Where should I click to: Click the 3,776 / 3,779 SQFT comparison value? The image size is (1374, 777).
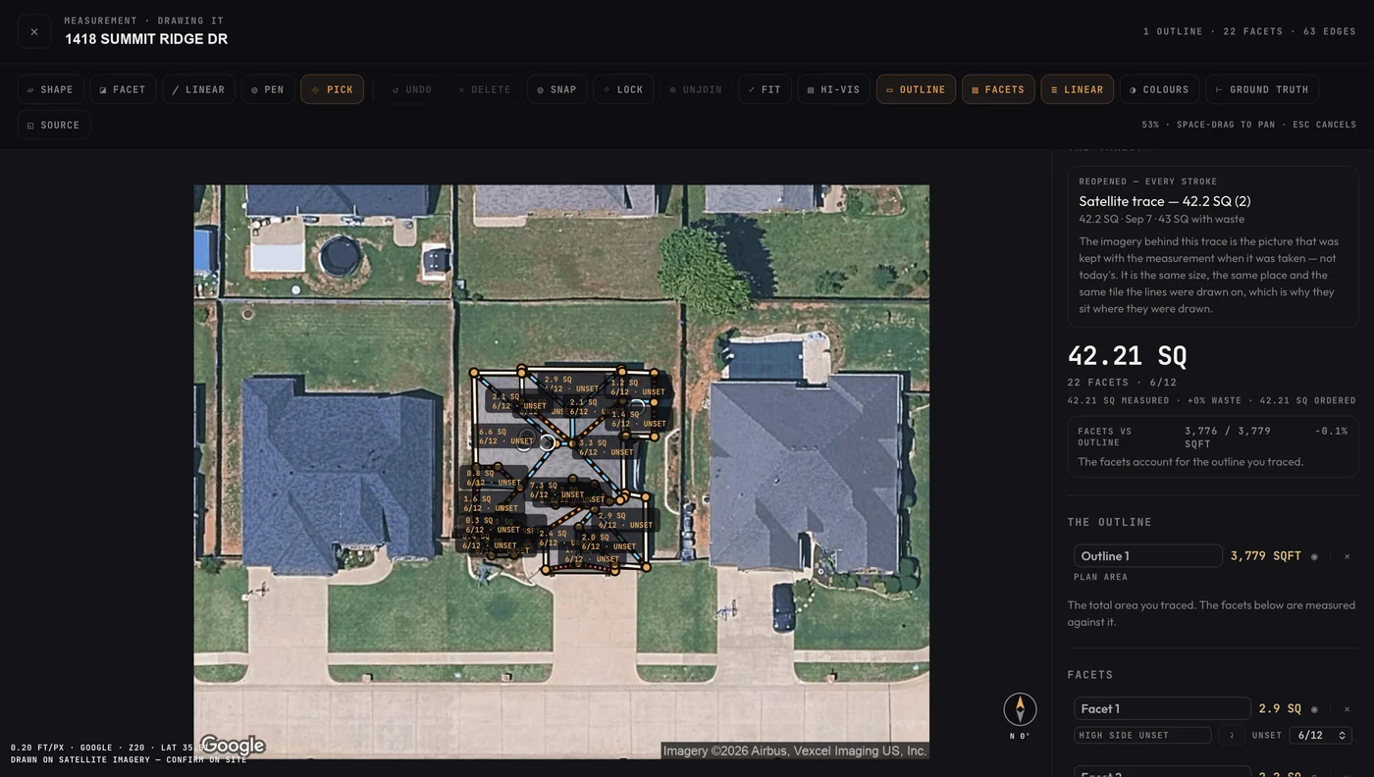[x=1228, y=437]
